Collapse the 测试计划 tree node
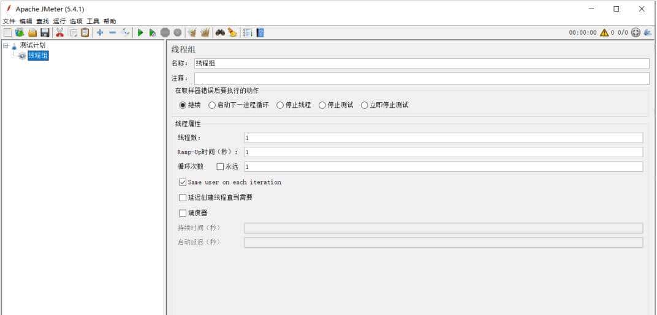 click(x=6, y=45)
